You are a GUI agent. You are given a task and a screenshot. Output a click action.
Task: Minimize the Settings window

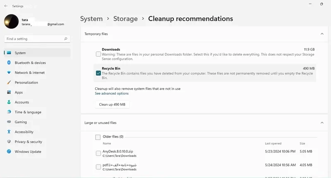[x=310, y=4]
